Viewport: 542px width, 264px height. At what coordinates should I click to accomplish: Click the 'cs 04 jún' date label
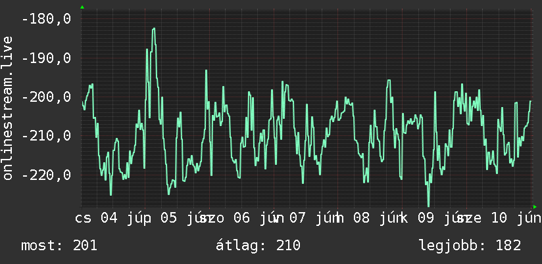coord(109,218)
